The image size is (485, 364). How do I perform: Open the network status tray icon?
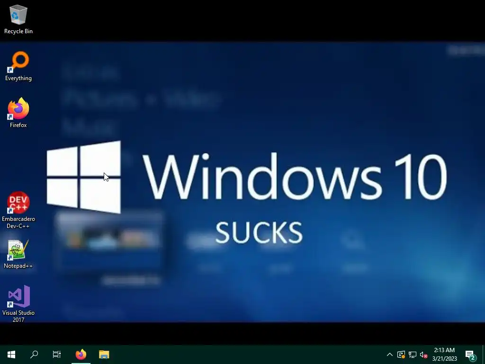pos(413,355)
